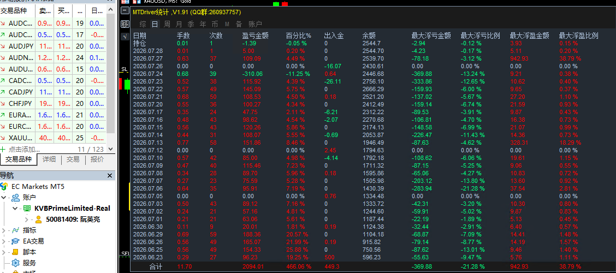The image size is (616, 273).
Task: Click the down-trend arrow beside XAUU symbol
Action: point(3,138)
